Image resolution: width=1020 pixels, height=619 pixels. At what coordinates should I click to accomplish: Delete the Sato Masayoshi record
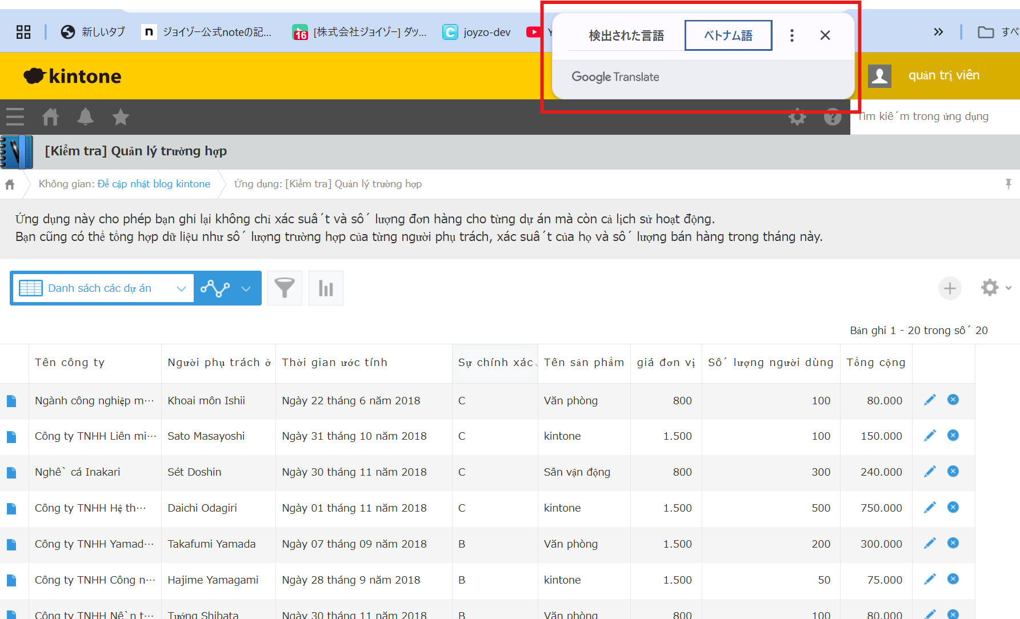(953, 436)
